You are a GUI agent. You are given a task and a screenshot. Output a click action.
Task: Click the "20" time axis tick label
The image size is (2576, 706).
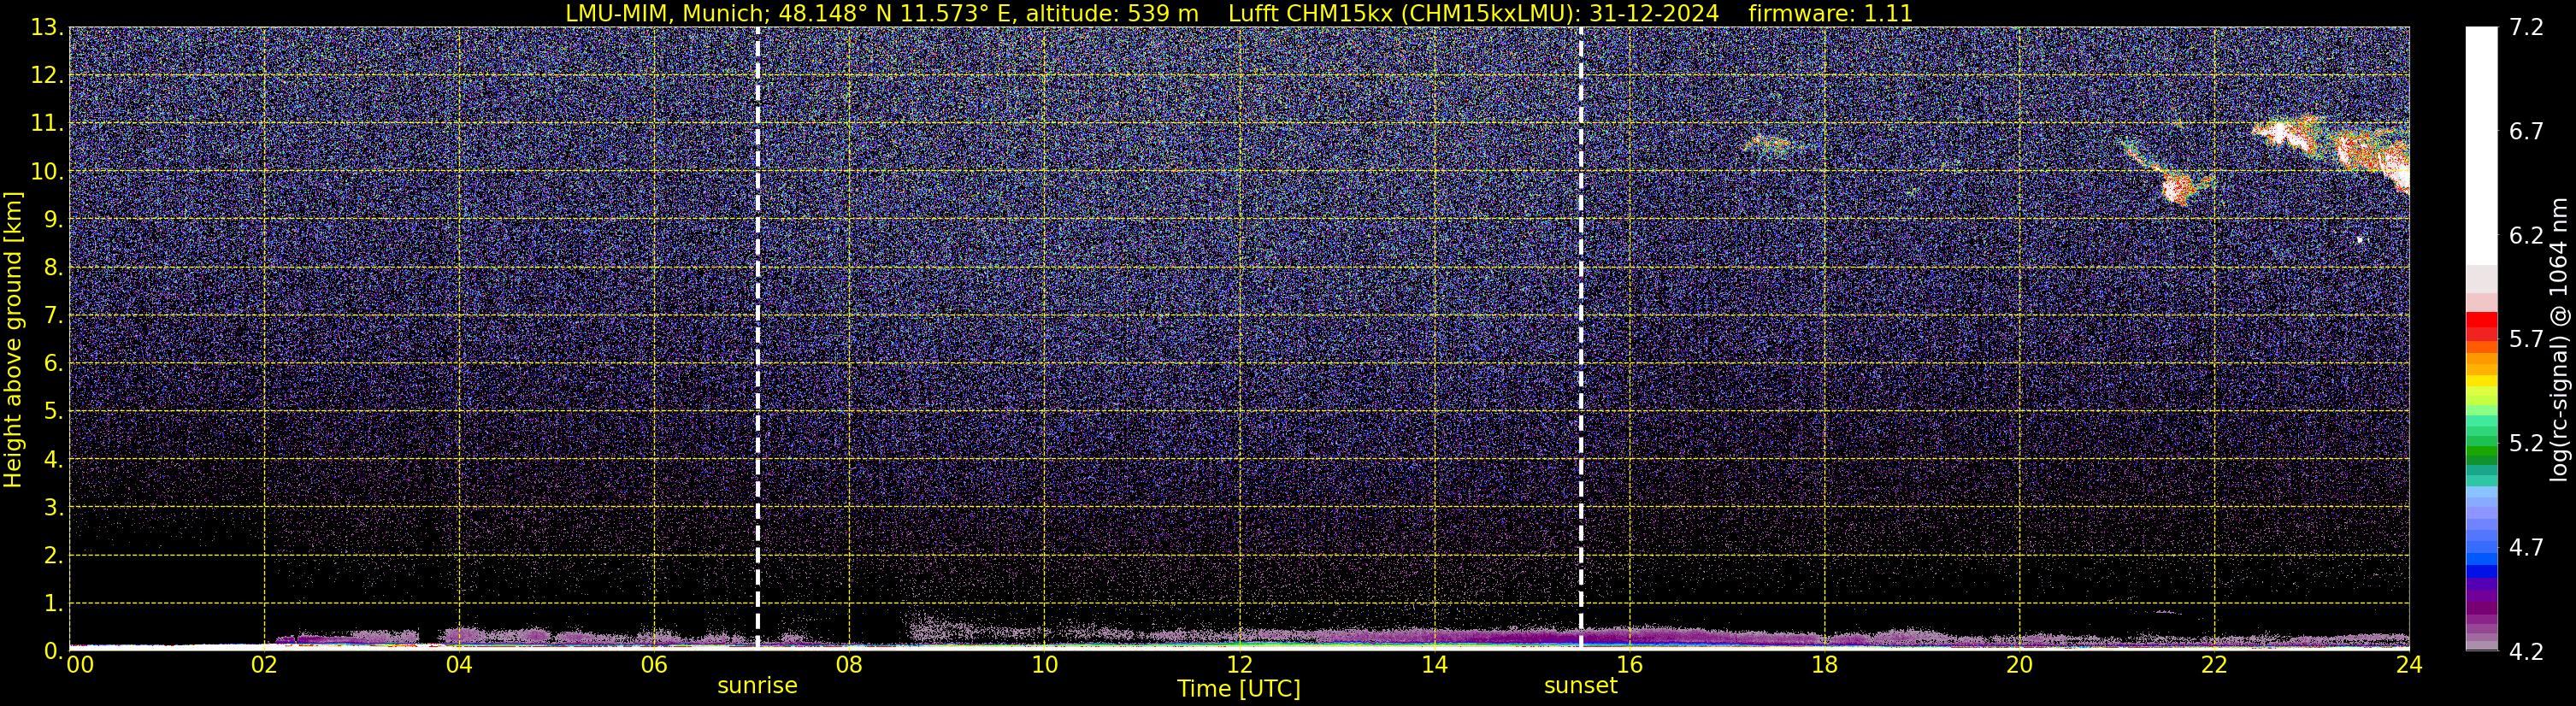point(2019,665)
